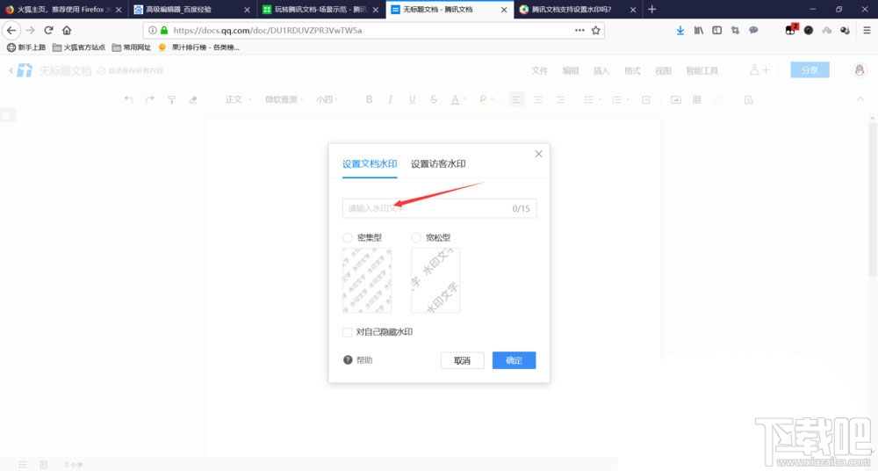Open the Firefox hamburger menu
The height and width of the screenshot is (471, 878).
tap(867, 30)
